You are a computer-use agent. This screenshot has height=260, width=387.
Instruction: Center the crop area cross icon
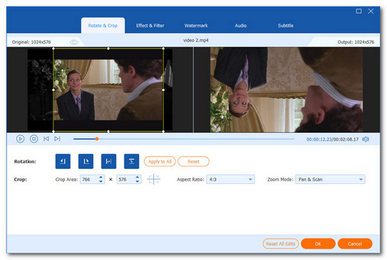pos(154,179)
